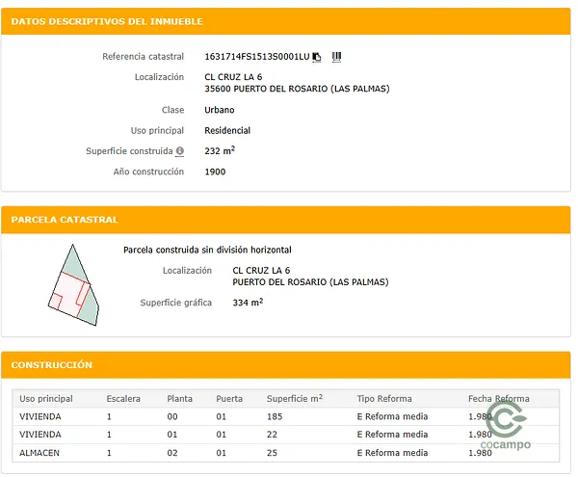Click the Datos Descriptivos del Inmueble header
The width and height of the screenshot is (578, 477).
click(x=106, y=21)
